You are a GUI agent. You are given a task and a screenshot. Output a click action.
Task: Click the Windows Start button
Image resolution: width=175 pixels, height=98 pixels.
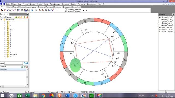2,96
